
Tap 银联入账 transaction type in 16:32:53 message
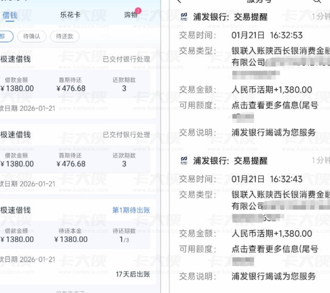(x=280, y=56)
